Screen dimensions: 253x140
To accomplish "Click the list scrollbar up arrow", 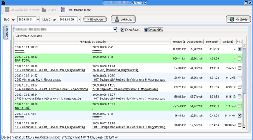I will pyautogui.click(x=244, y=46).
